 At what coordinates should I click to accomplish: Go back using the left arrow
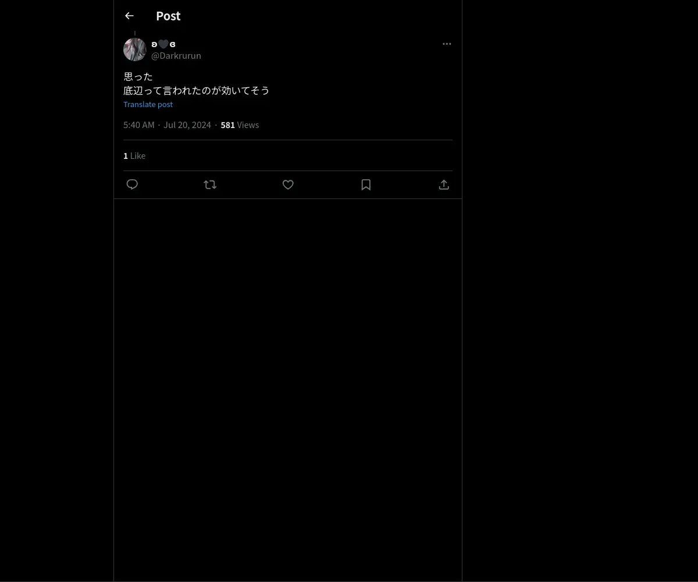[x=129, y=16]
